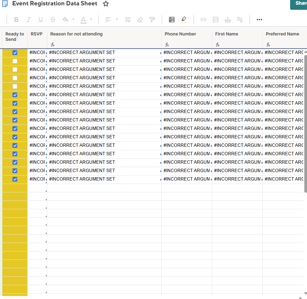Select the Reason for not attending column header
Image resolution: width=307 pixels, height=299 pixels.
pyautogui.click(x=104, y=39)
